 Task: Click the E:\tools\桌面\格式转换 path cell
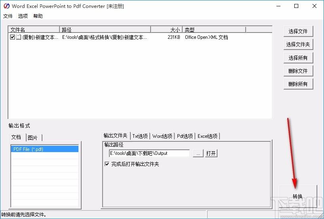105,37
